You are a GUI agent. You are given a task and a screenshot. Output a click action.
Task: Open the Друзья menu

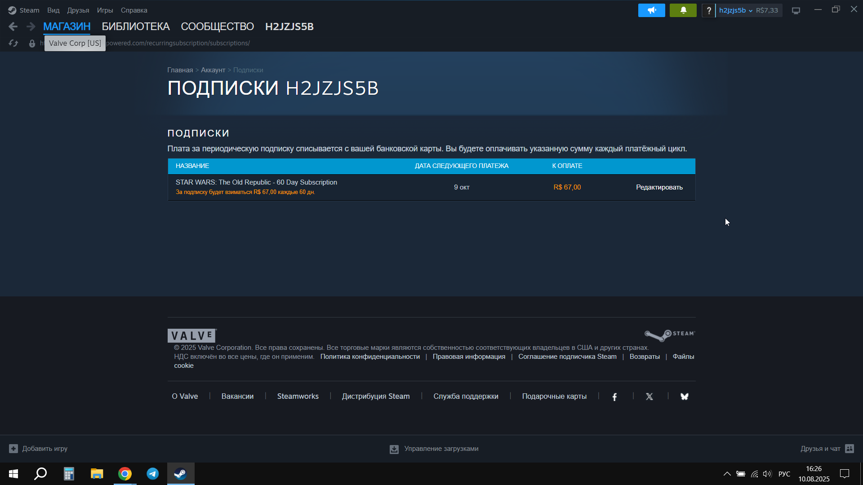78,10
